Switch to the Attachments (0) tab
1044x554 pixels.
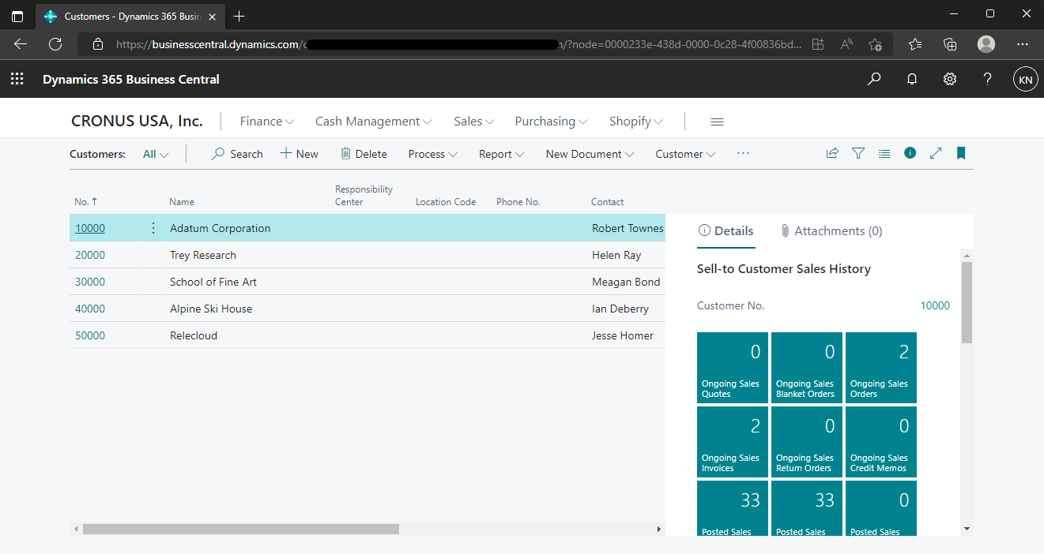pos(831,231)
